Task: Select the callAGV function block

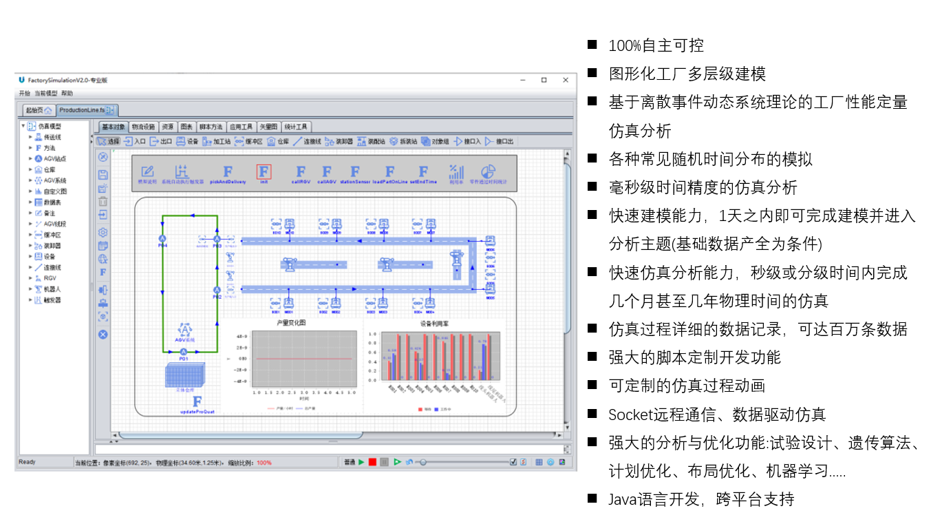Action: (x=327, y=174)
